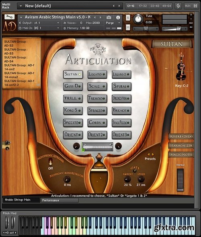Select rack page 33-48
Screen dimensions: 201x237
[x=155, y=6]
